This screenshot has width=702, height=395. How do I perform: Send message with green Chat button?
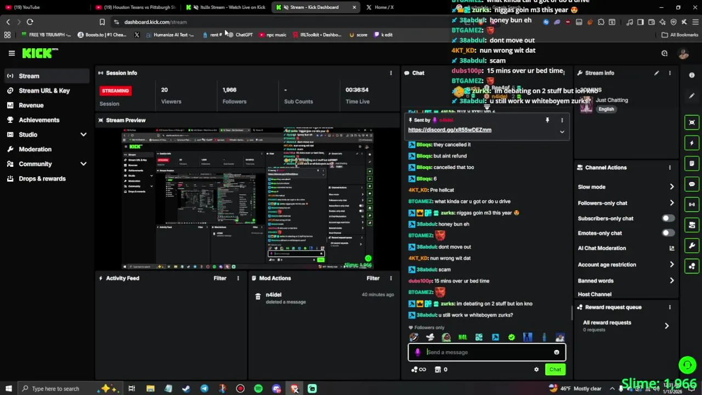pyautogui.click(x=555, y=370)
